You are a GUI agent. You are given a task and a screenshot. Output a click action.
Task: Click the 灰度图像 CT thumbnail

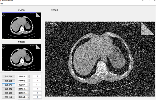coord(21,58)
